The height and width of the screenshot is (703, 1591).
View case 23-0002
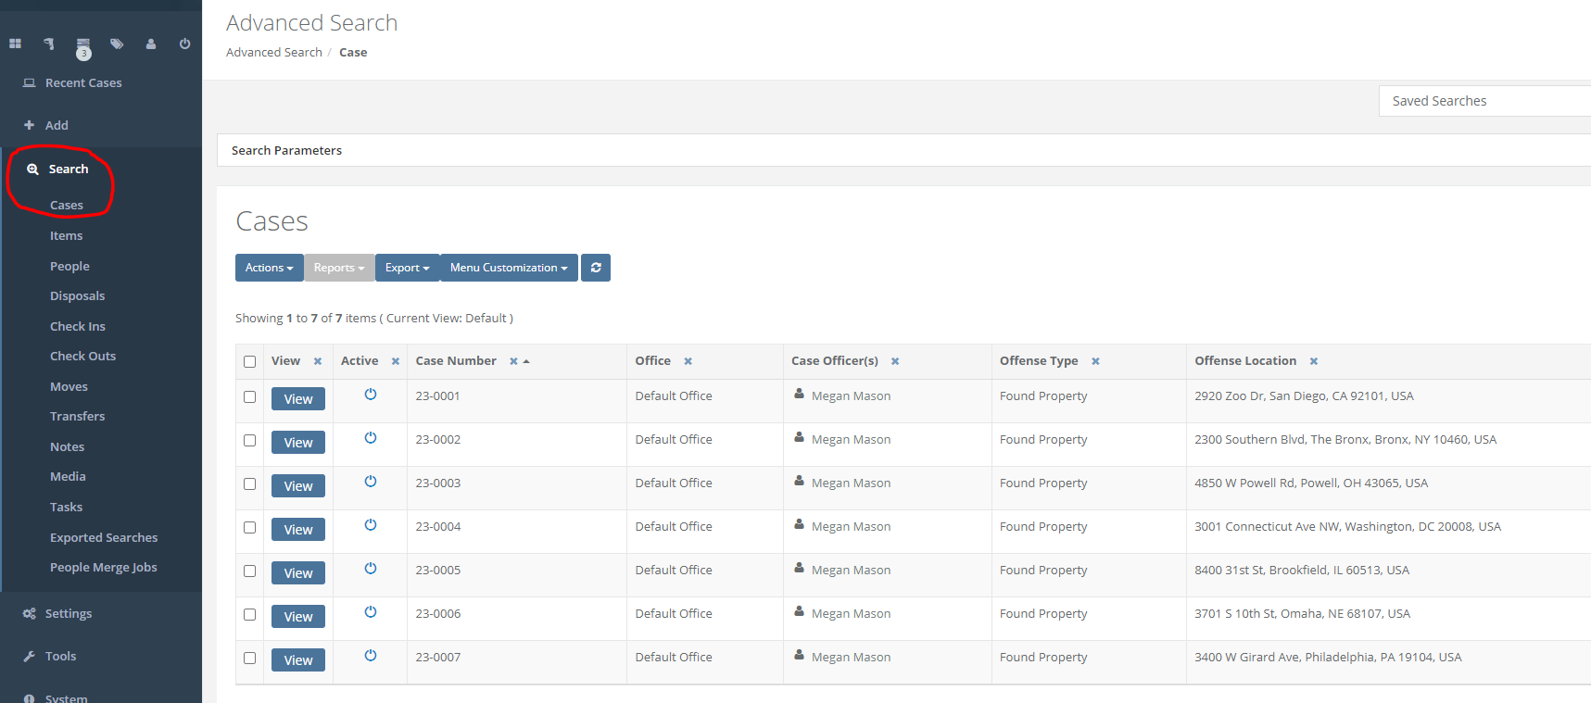coord(297,443)
